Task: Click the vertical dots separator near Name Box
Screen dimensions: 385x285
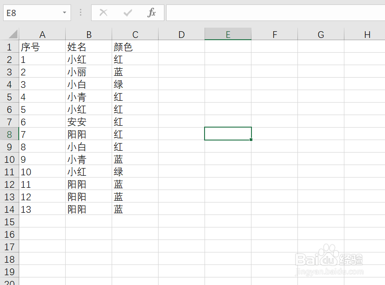Action: (x=80, y=12)
